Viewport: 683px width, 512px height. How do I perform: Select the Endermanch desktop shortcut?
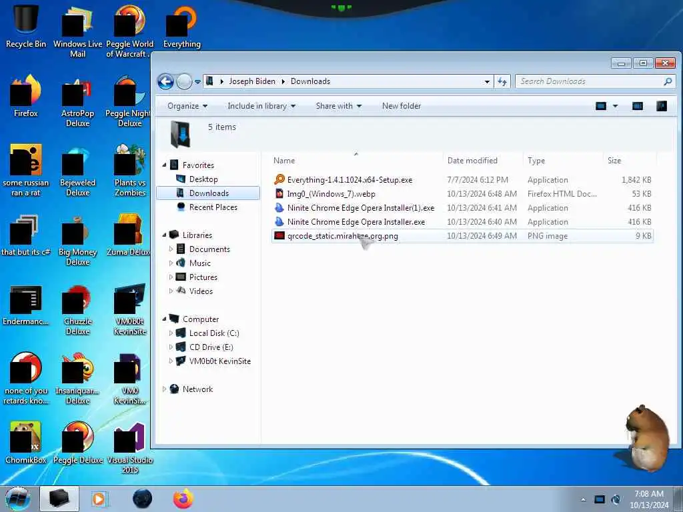26,305
